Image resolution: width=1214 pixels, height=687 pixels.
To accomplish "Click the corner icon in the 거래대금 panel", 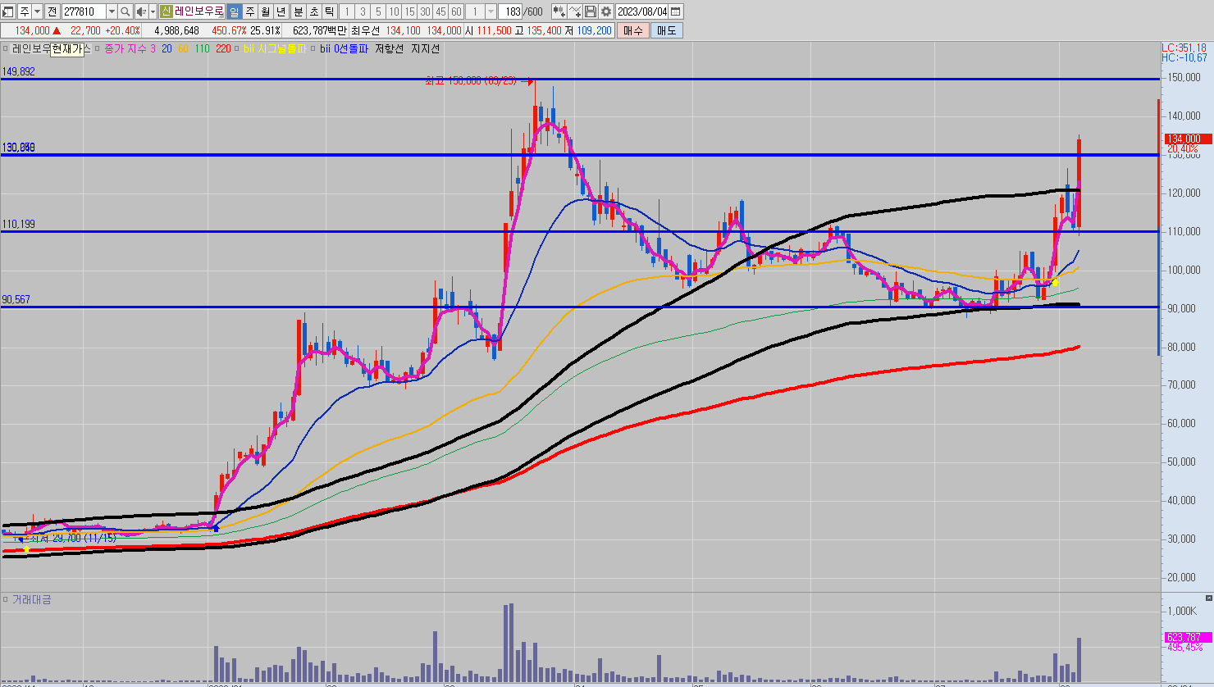I will pos(1207,598).
